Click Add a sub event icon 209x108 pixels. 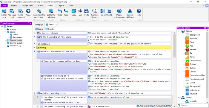point(12,11)
